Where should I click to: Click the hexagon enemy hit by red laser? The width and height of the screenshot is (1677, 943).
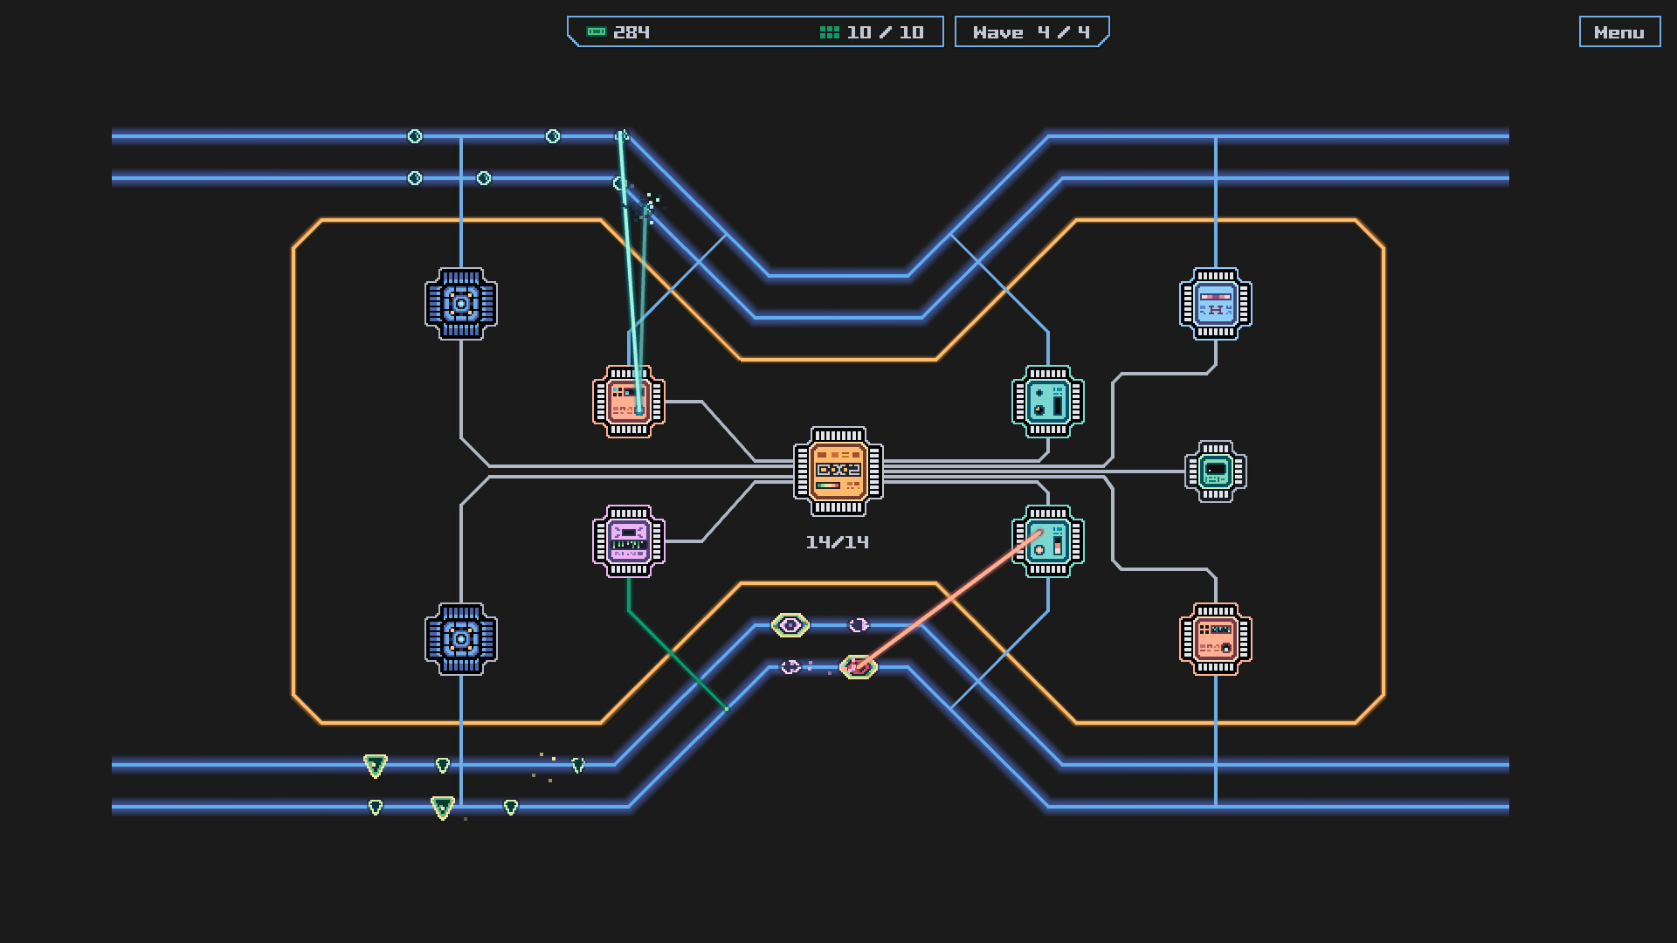(858, 667)
